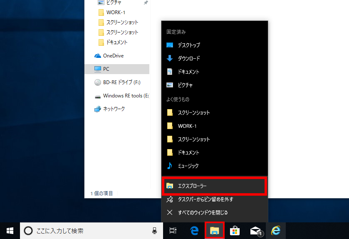Select ドキュメント folder in the navigation pane
The height and width of the screenshot is (239, 349).
(x=117, y=42)
